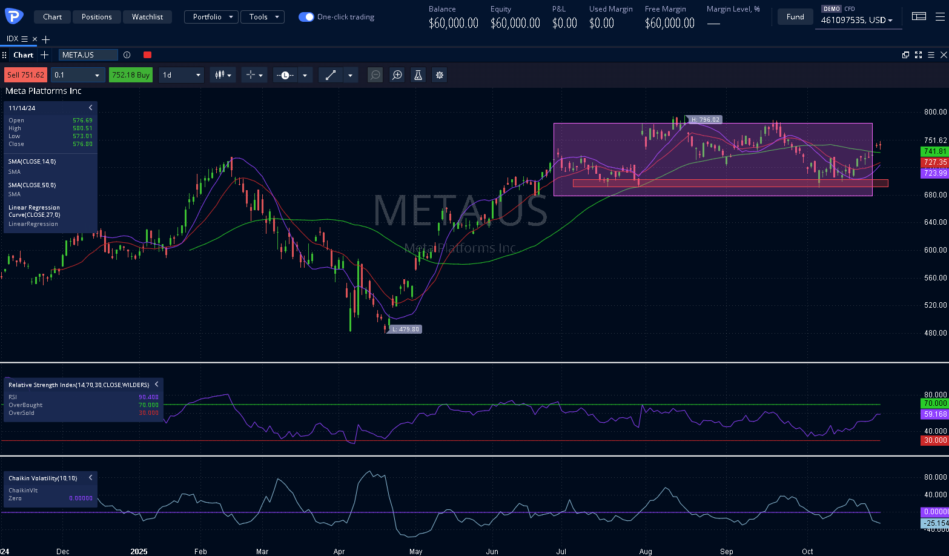Image resolution: width=949 pixels, height=556 pixels.
Task: Collapse the Chaikin Volatility legend panel
Action: (x=91, y=478)
